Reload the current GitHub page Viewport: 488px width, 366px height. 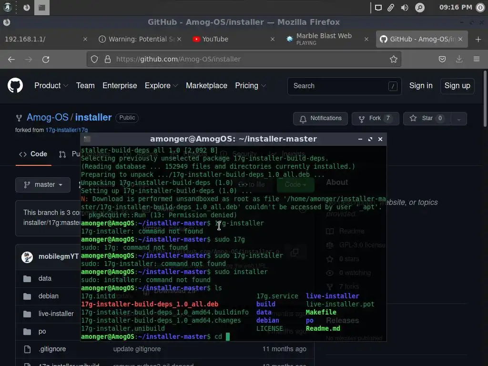pyautogui.click(x=46, y=59)
